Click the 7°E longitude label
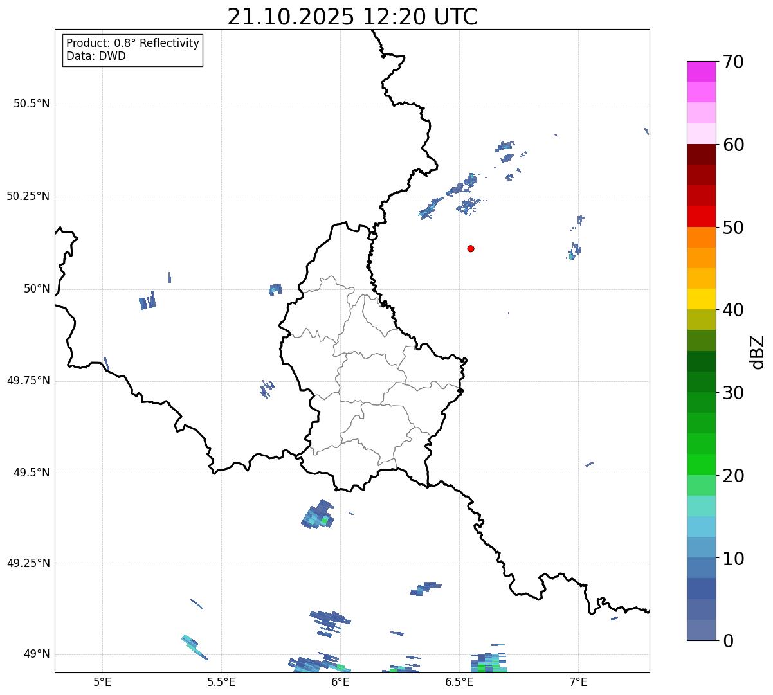Image resolution: width=773 pixels, height=695 pixels. point(579,681)
